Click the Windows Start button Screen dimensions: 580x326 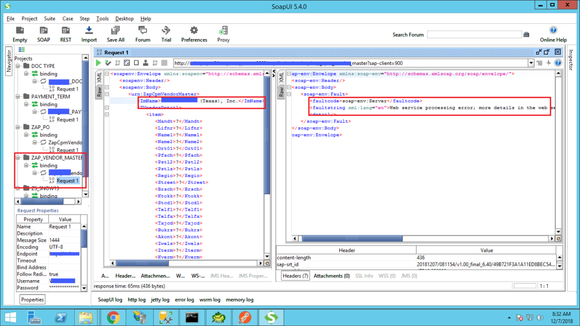coord(10,318)
